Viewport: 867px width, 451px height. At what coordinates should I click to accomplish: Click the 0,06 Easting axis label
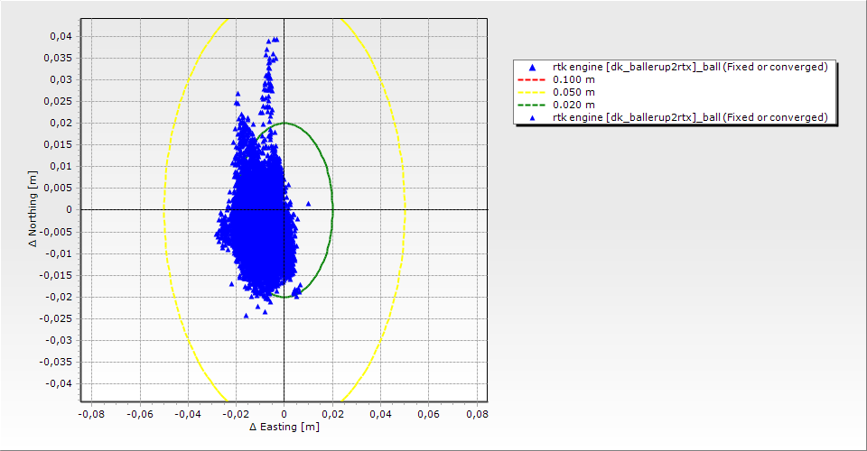pyautogui.click(x=428, y=414)
